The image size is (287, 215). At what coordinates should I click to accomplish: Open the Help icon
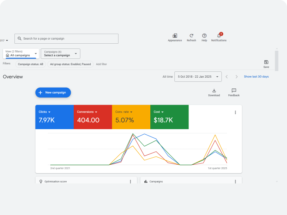click(x=204, y=36)
